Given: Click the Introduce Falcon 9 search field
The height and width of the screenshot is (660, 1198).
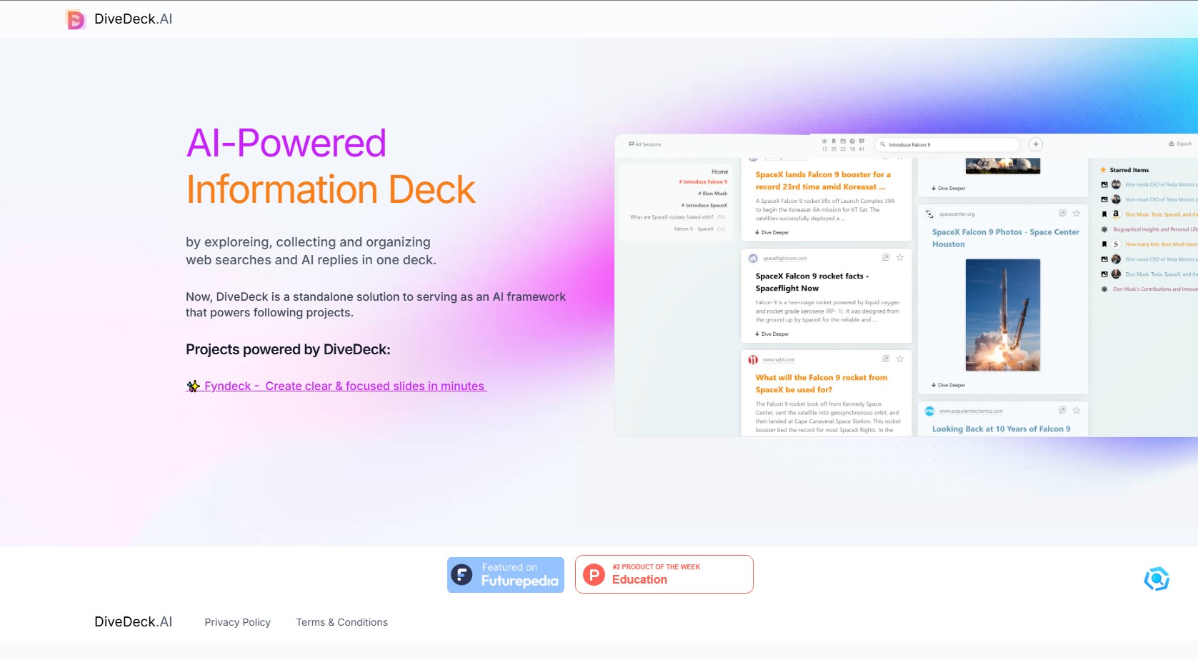Looking at the screenshot, I should (x=947, y=144).
